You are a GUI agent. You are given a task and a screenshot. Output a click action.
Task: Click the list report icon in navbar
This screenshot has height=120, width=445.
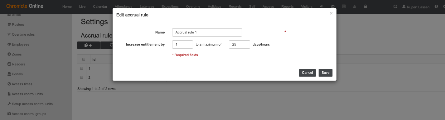[344, 7]
